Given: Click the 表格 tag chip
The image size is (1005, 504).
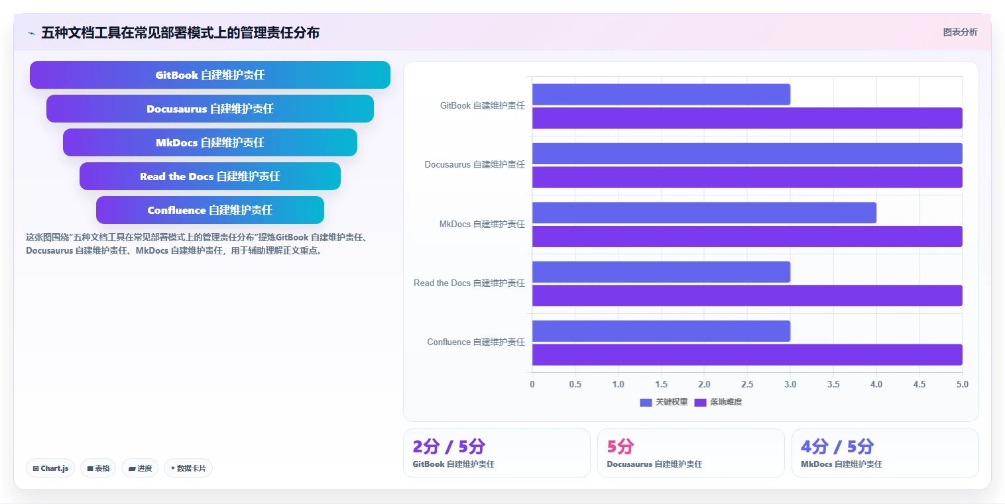Looking at the screenshot, I should pyautogui.click(x=98, y=468).
